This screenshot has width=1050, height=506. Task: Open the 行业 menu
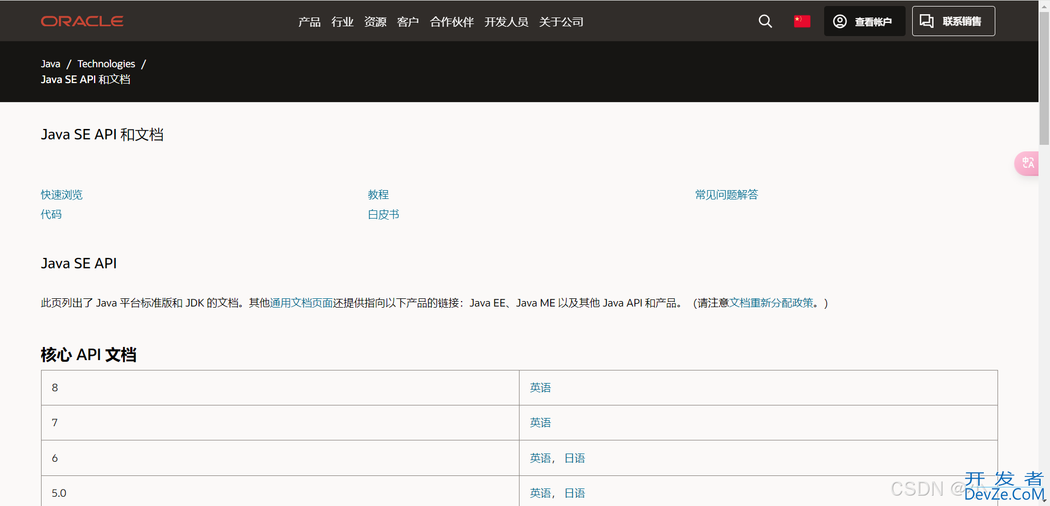tap(342, 22)
